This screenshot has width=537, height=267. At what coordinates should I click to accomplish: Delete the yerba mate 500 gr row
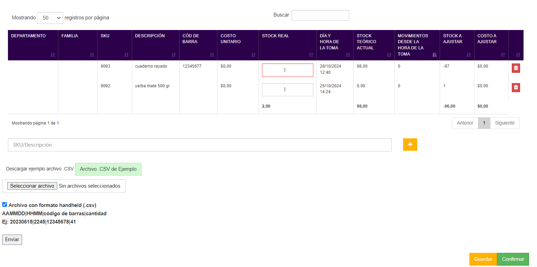(x=516, y=88)
